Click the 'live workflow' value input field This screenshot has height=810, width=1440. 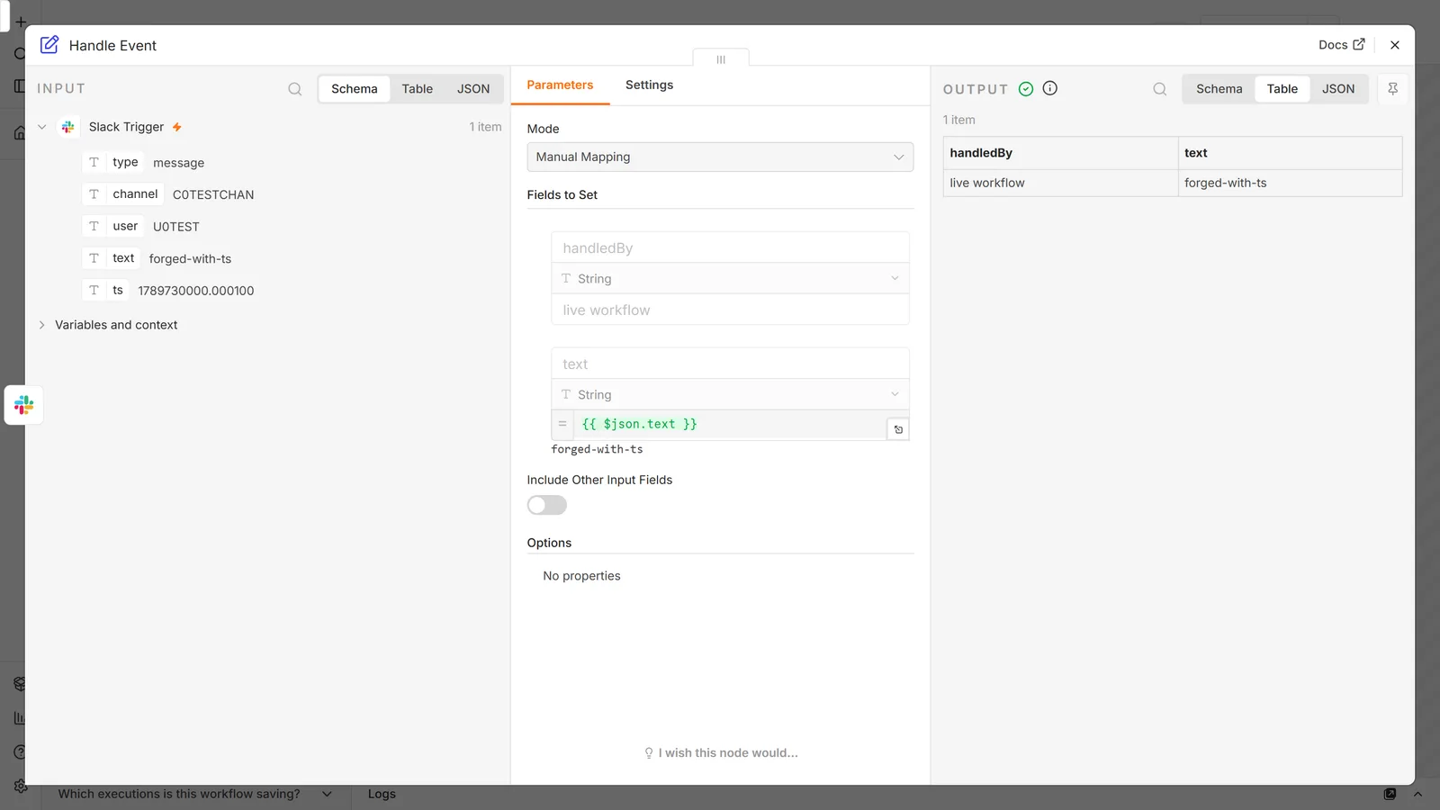click(730, 310)
